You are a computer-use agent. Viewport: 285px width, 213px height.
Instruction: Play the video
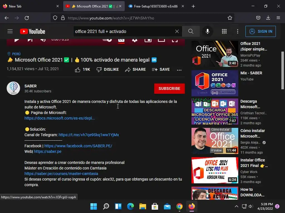(16, 40)
